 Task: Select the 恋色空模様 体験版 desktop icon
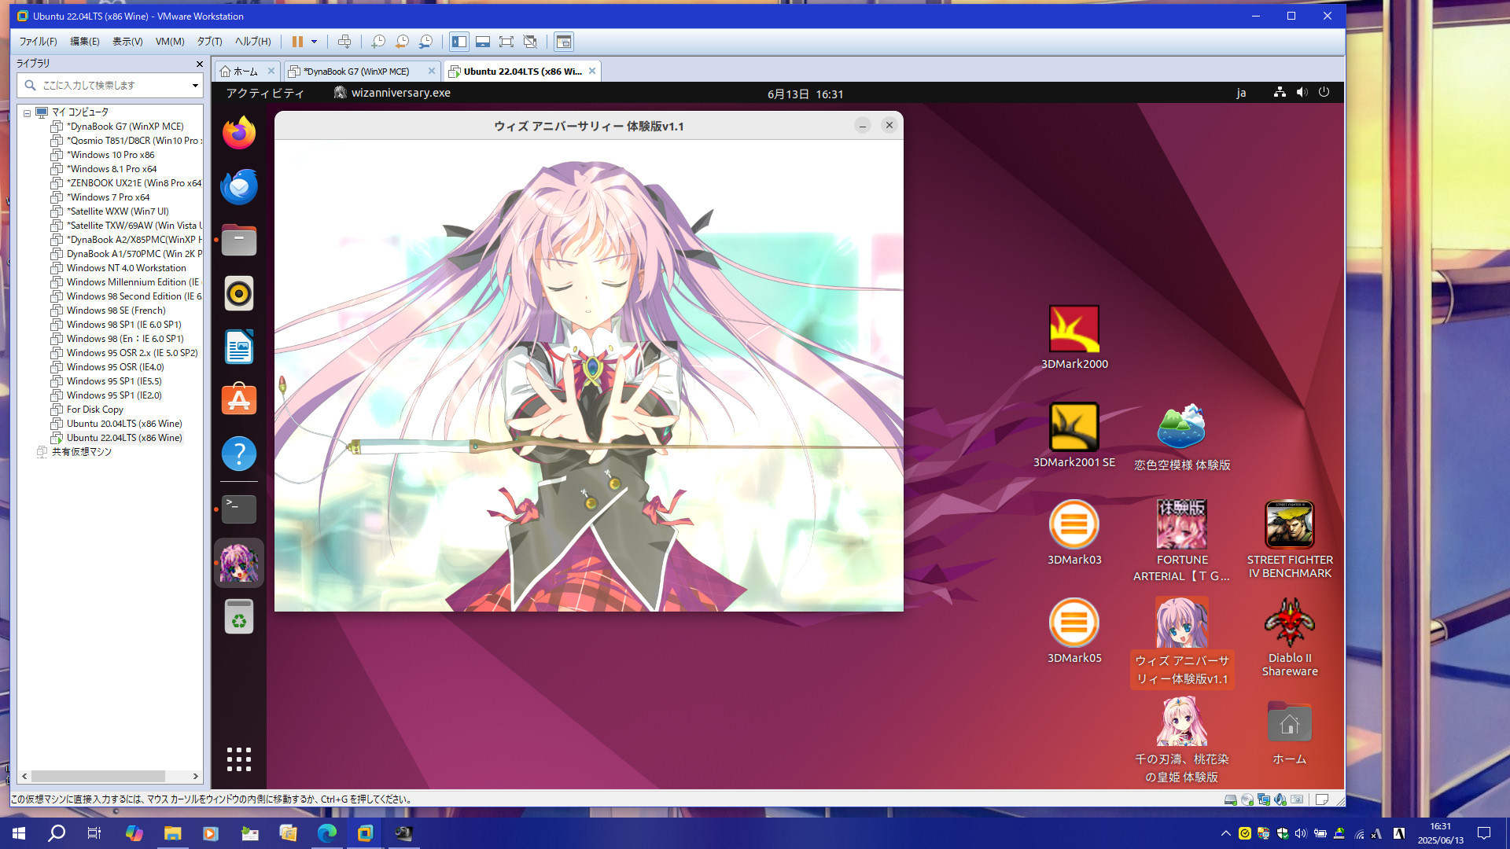tap(1182, 437)
